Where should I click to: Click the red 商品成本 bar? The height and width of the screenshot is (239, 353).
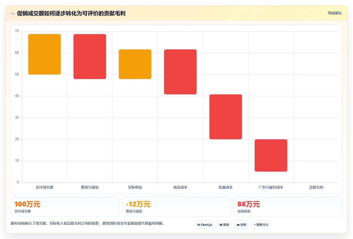180,72
